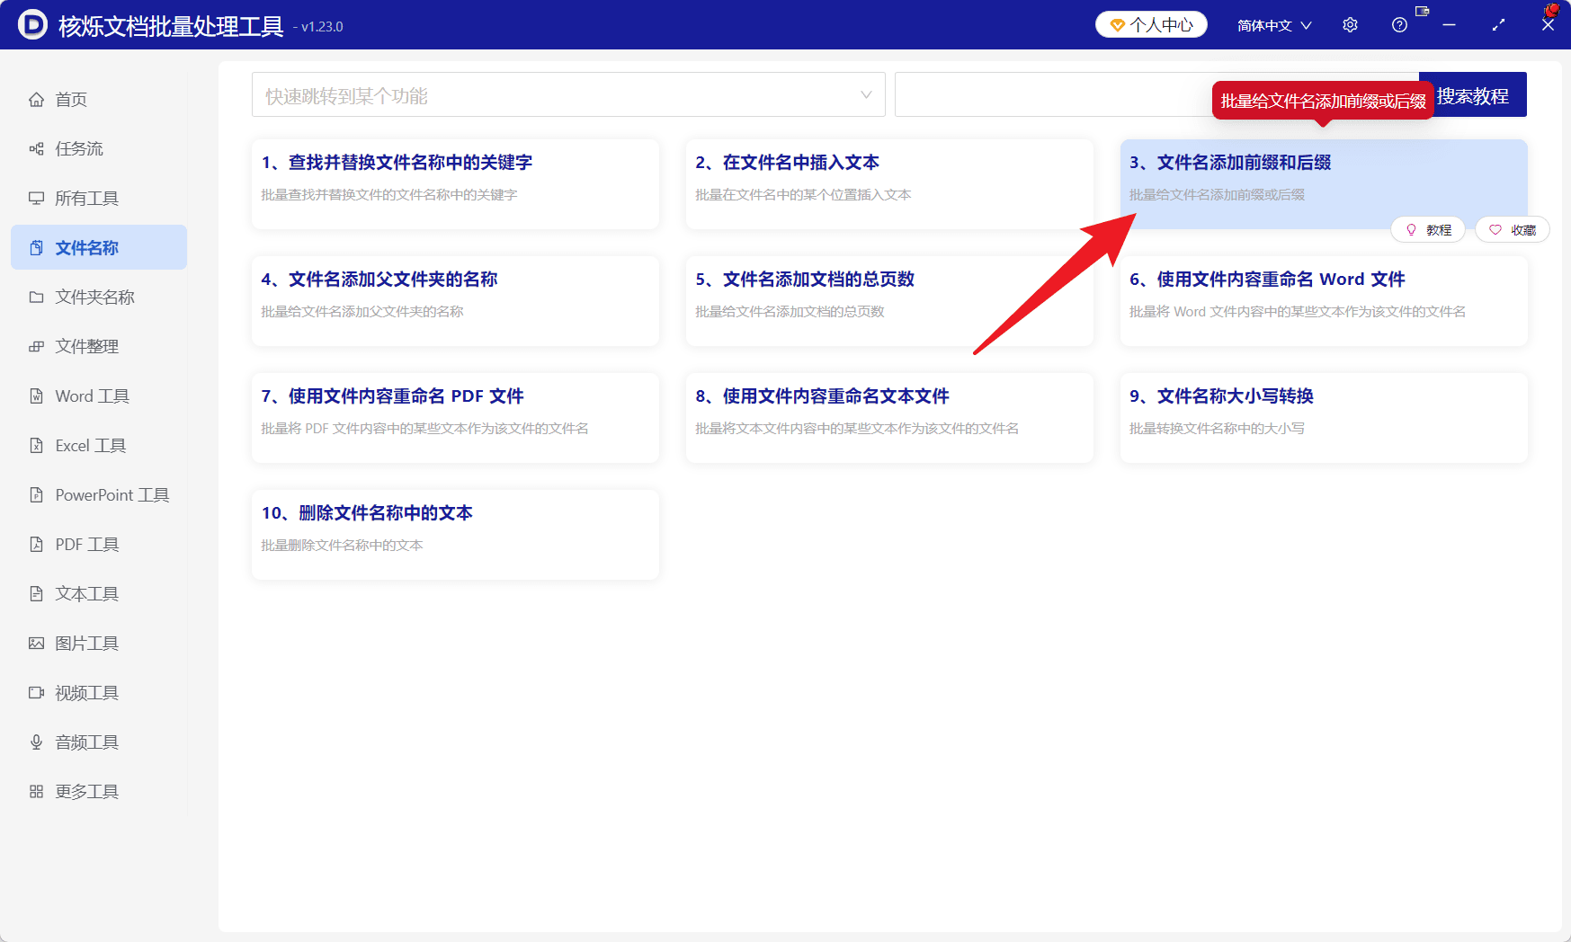Select 音频工具 label in sidebar
The width and height of the screenshot is (1571, 942).
87,742
